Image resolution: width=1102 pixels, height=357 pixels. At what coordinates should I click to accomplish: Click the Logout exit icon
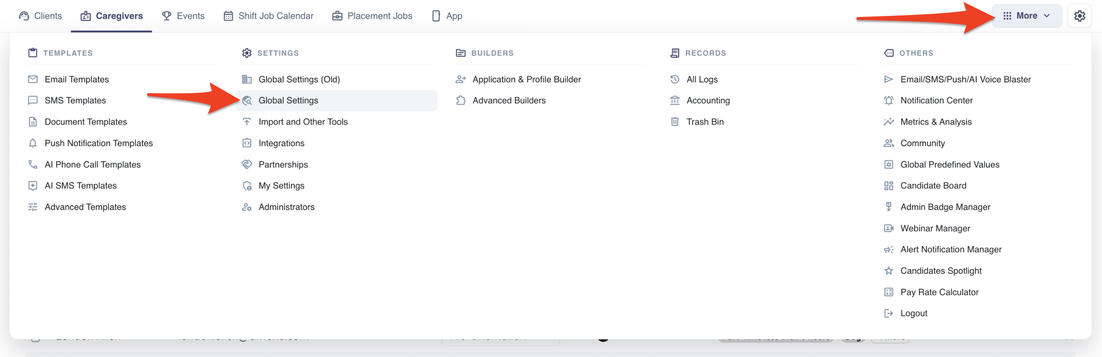point(888,314)
